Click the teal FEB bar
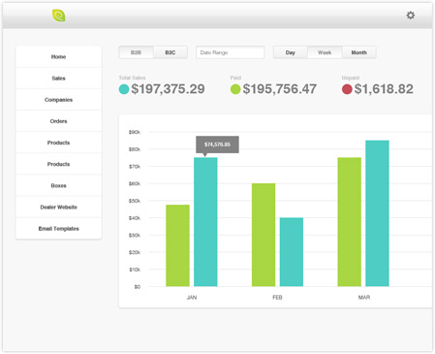This screenshot has width=435, height=354. click(292, 252)
